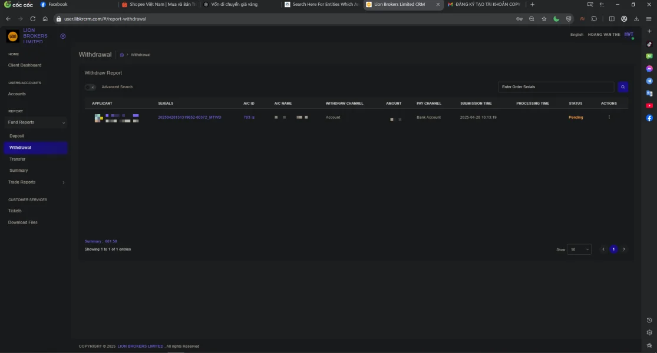Toggle the Advanced Search switch
Screen dimensions: 657x353
pyautogui.click(x=90, y=87)
